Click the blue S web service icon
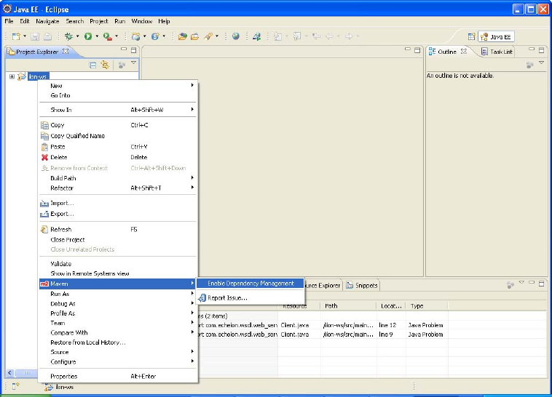This screenshot has width=552, height=397. (x=155, y=36)
